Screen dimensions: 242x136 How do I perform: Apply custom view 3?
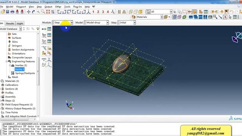pyautogui.click(x=103, y=12)
